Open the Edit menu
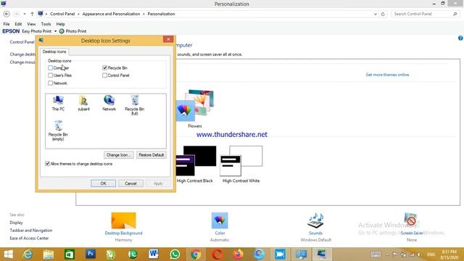Image resolution: width=464 pixels, height=261 pixels. coord(18,24)
